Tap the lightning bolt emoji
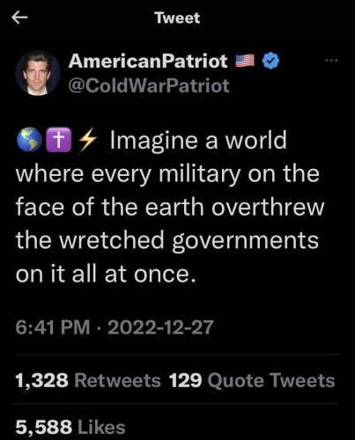Screen dimensions: 355x440 (x=88, y=140)
